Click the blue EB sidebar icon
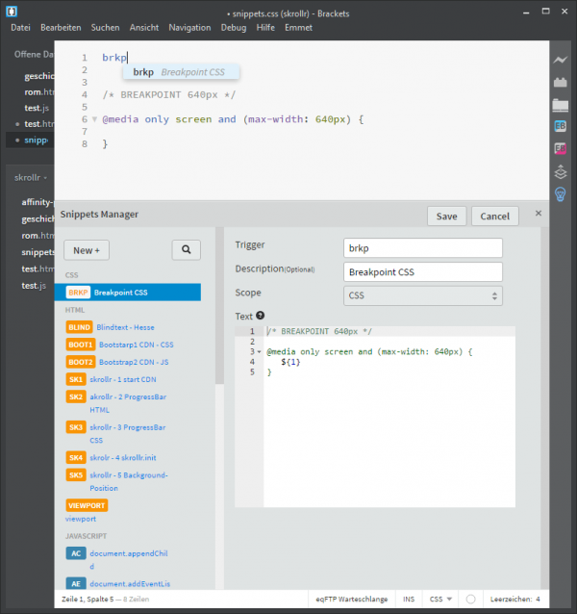The width and height of the screenshot is (577, 614). point(561,126)
